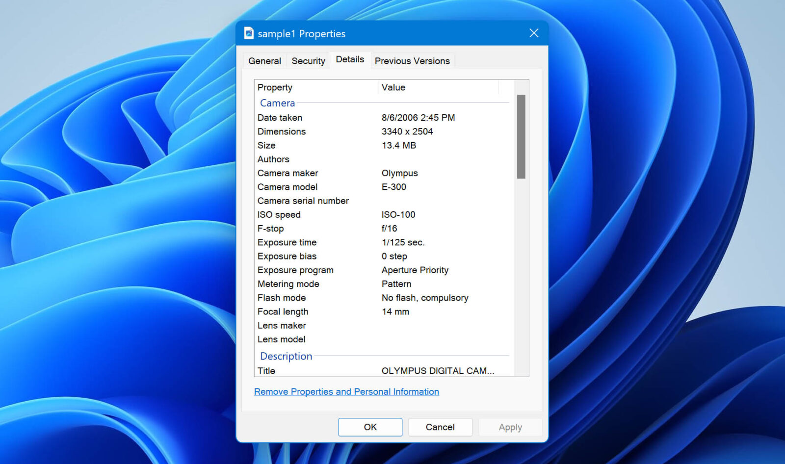This screenshot has height=464, width=785.
Task: Select the Details tab
Action: tap(350, 59)
